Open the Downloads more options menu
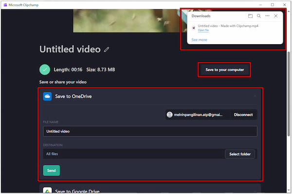The image size is (292, 194). tap(267, 16)
